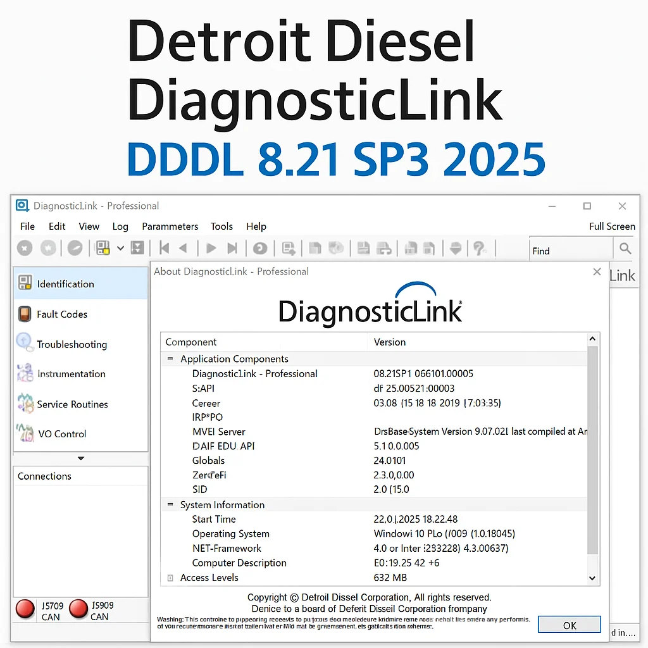Click the round X disconnect icon in toolbar
Image resolution: width=648 pixels, height=648 pixels.
(25, 248)
